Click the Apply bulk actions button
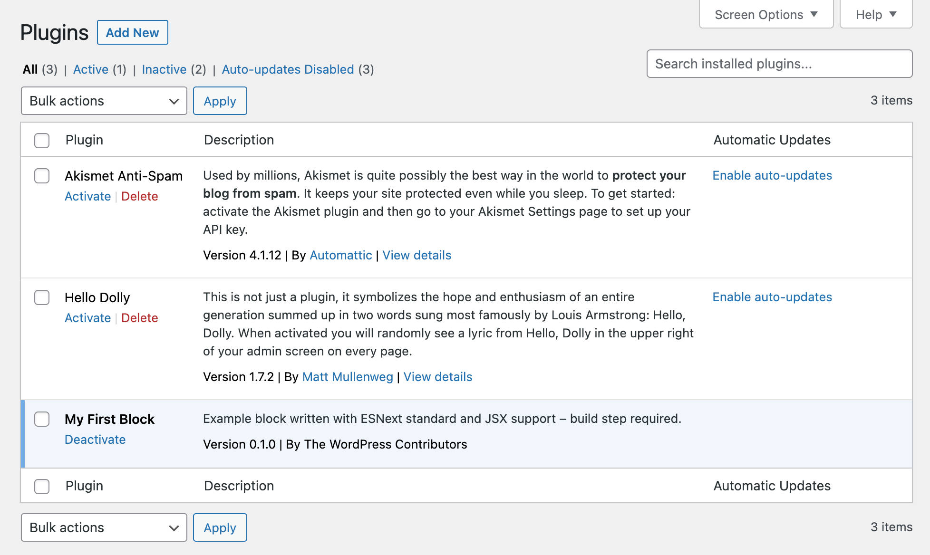This screenshot has width=930, height=555. point(220,100)
